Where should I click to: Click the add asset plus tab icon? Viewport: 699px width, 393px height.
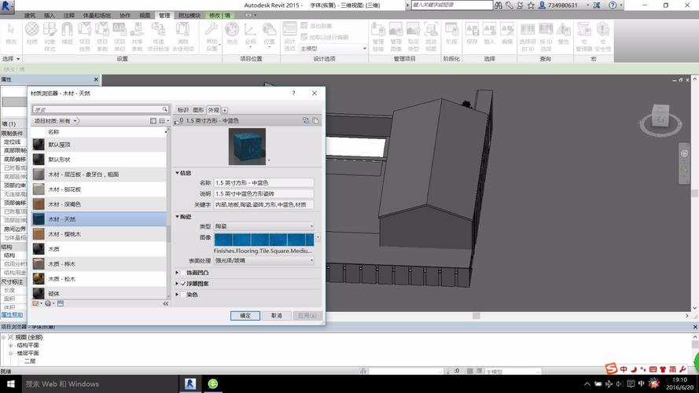click(x=225, y=110)
